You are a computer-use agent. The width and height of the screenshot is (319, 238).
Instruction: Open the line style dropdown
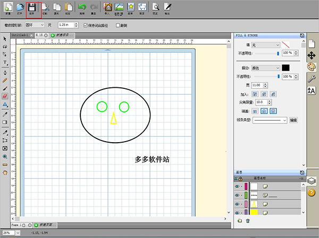tap(270, 120)
